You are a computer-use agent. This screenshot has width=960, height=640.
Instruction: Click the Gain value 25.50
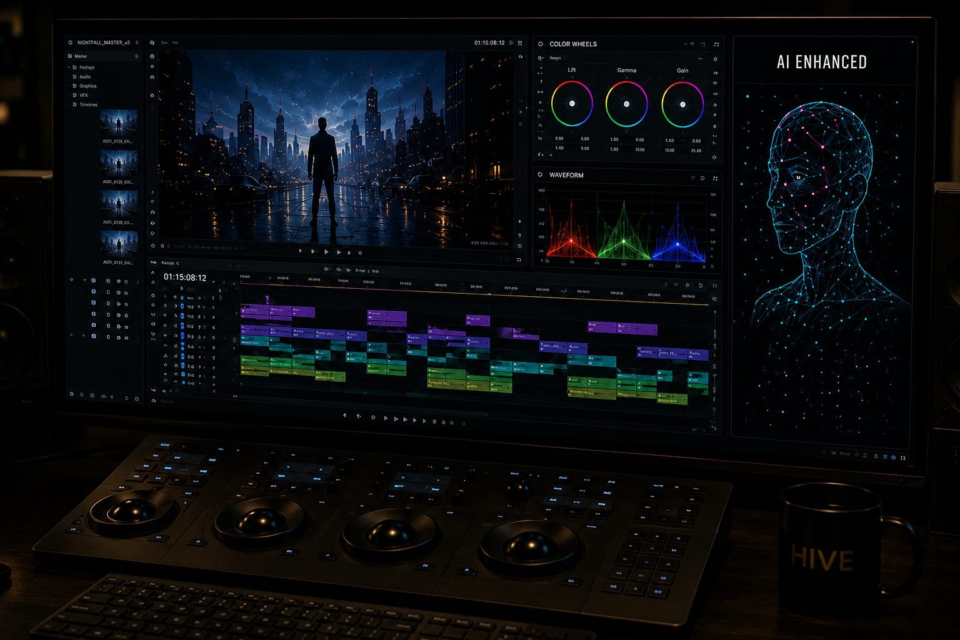(696, 151)
